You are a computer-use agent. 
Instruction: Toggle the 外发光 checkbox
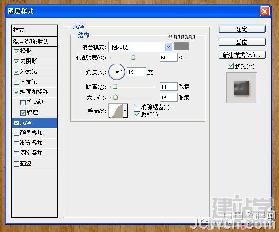pyautogui.click(x=16, y=72)
